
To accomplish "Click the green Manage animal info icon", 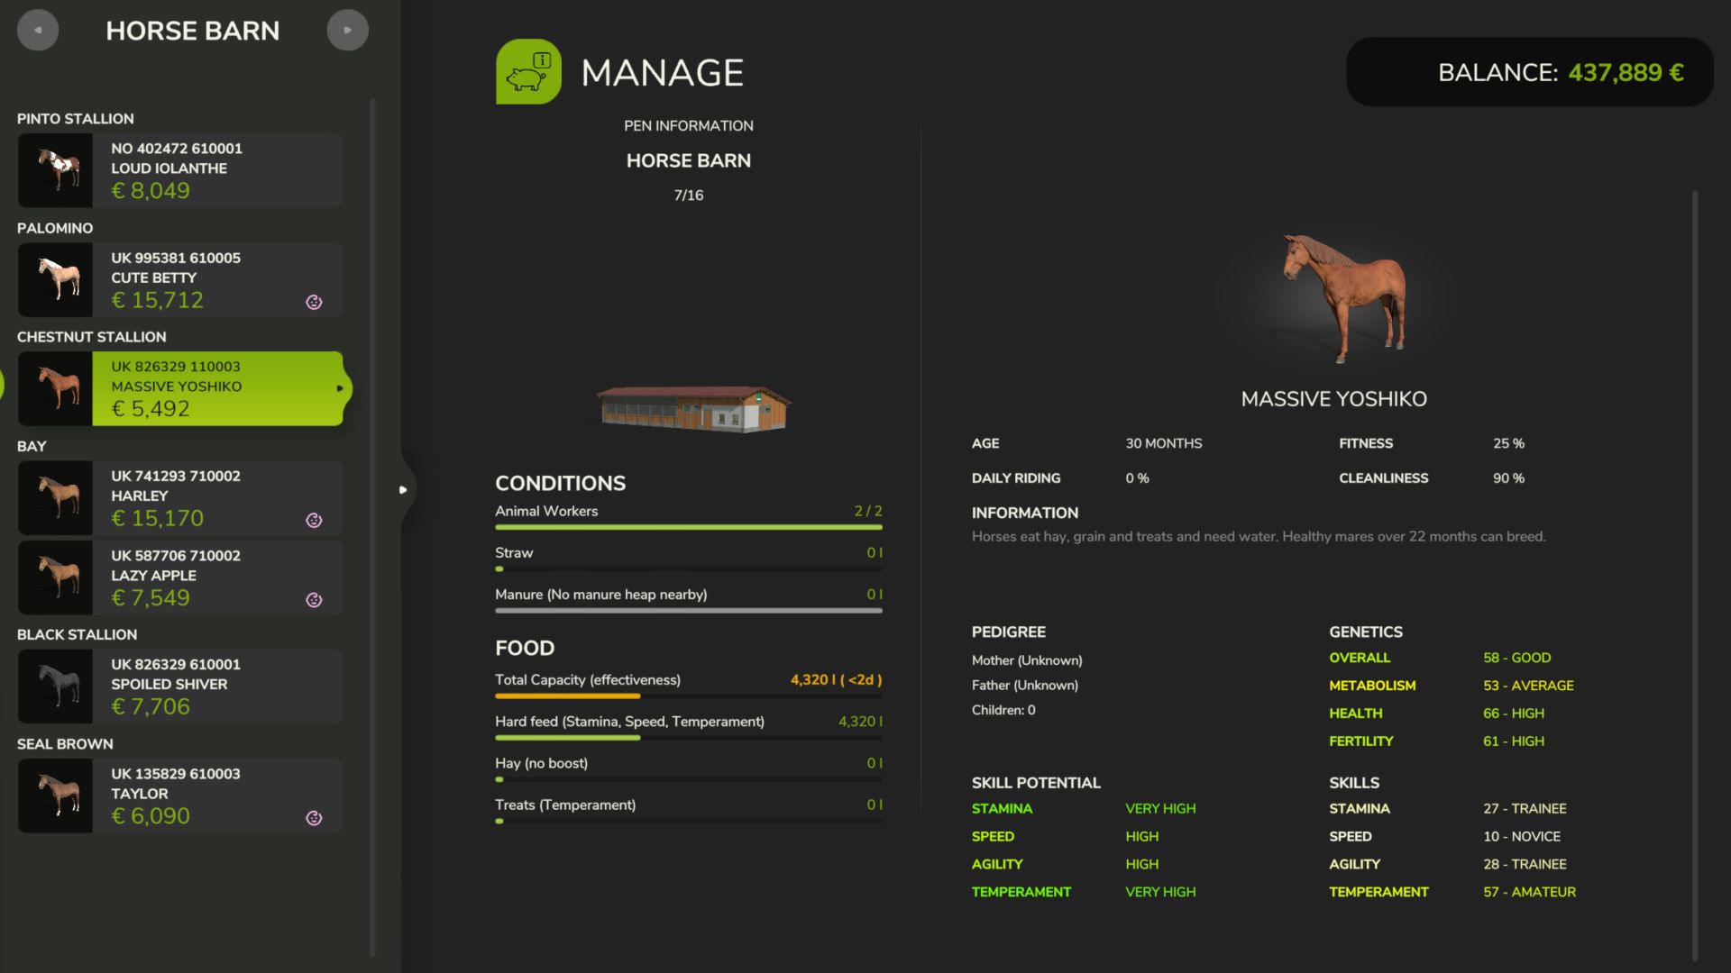I will 528,71.
